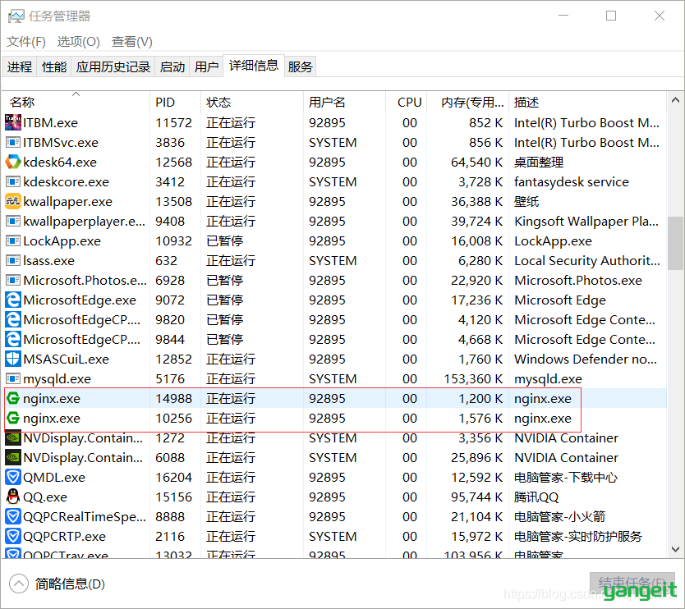Open the 文件(F) menu
685x609 pixels.
pyautogui.click(x=25, y=42)
